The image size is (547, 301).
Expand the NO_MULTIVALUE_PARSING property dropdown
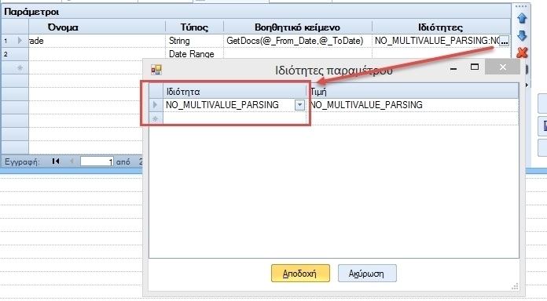pyautogui.click(x=299, y=105)
